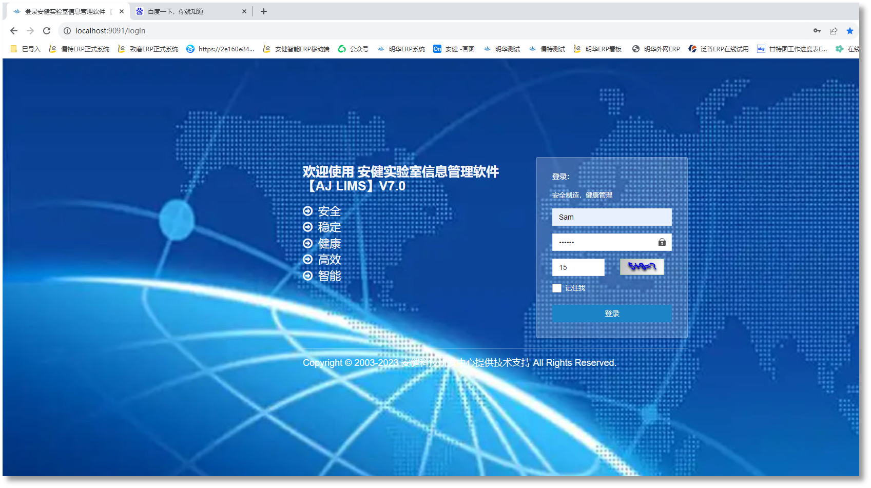Refresh the captcha image
This screenshot has height=488, width=871.
(642, 267)
